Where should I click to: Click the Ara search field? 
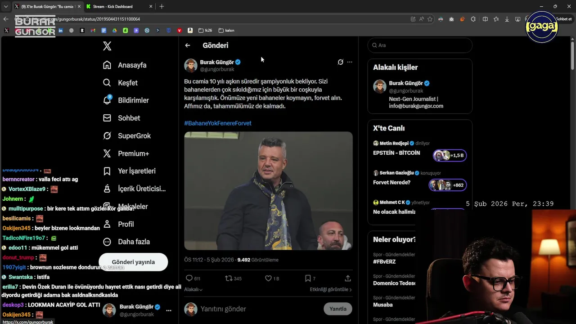coord(420,45)
